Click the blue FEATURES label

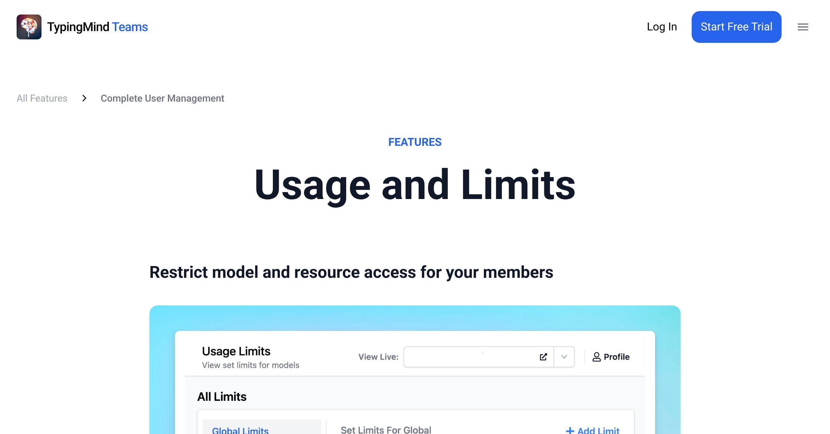[x=415, y=142]
